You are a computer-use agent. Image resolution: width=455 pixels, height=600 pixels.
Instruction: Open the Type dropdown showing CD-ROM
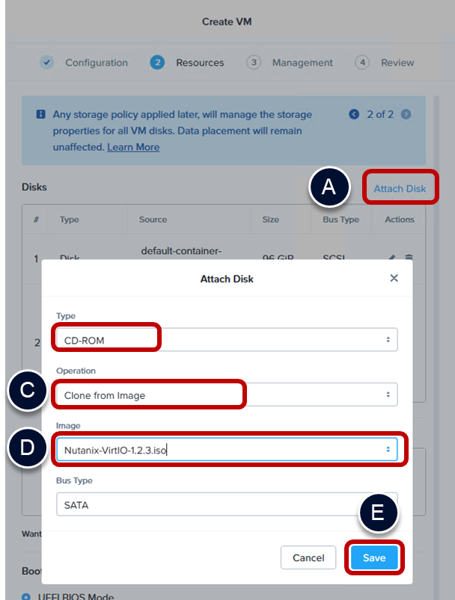click(x=227, y=339)
